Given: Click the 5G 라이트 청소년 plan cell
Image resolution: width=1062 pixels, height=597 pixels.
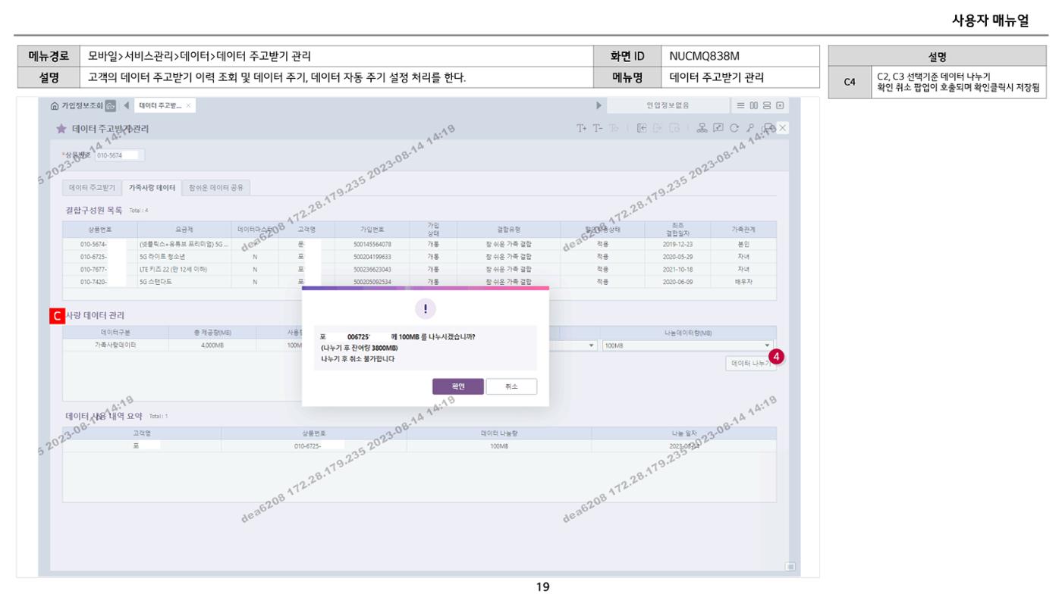Looking at the screenshot, I should (x=183, y=257).
